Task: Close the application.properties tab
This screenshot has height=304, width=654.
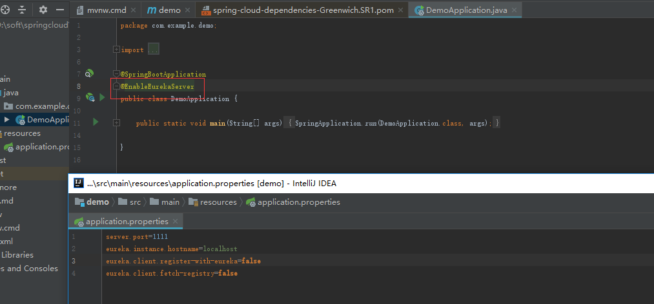Action: (x=176, y=222)
